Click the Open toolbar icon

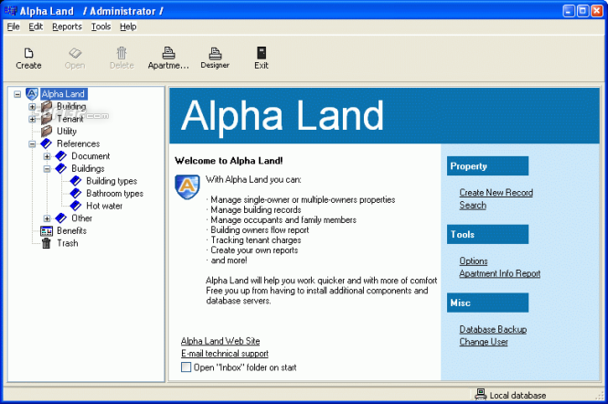(x=75, y=53)
